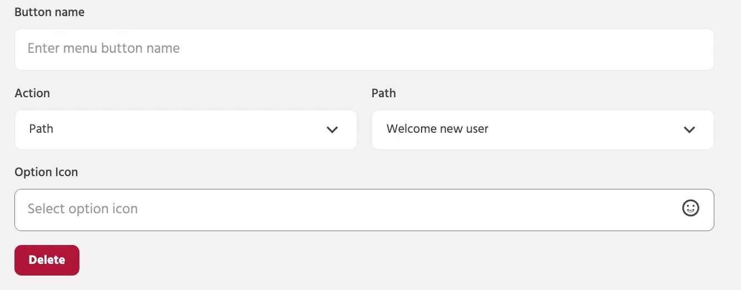Click the "Enter menu button name" placeholder
The width and height of the screenshot is (741, 290).
[x=104, y=48]
